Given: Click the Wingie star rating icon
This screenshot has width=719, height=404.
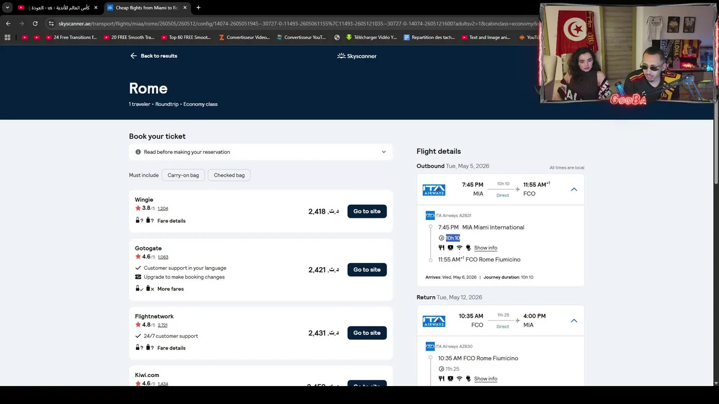Looking at the screenshot, I should (x=138, y=208).
